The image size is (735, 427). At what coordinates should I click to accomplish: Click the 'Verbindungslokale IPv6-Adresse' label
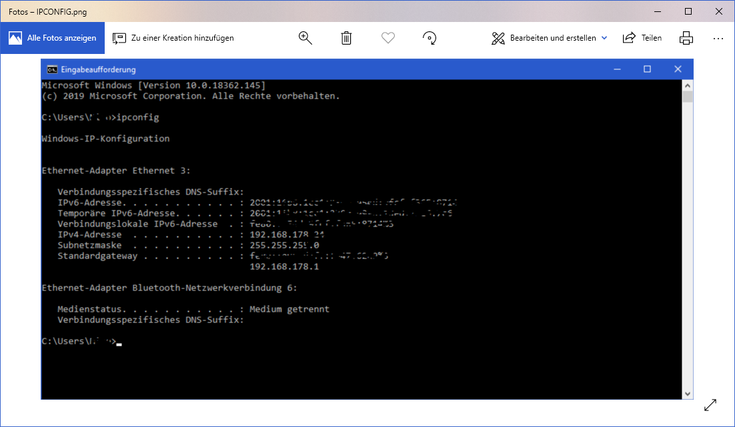(x=137, y=224)
